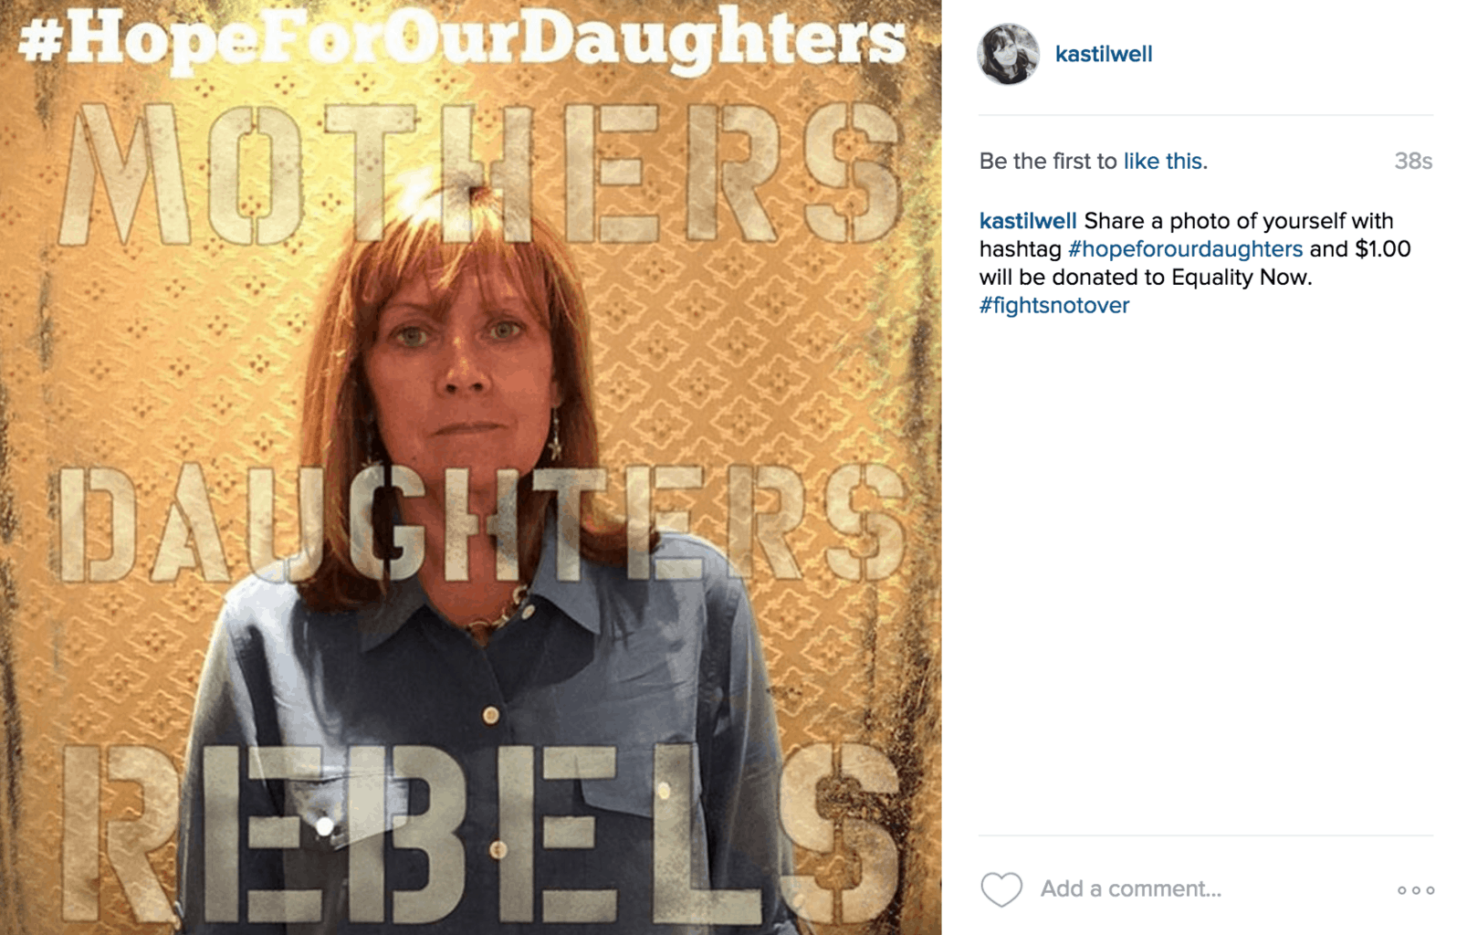
Task: Click the '$1.00' amount in the caption
Action: tap(1383, 249)
